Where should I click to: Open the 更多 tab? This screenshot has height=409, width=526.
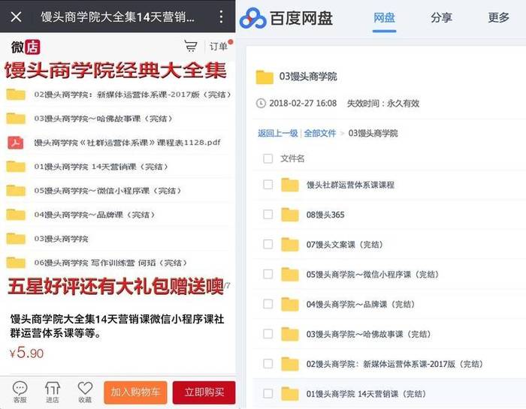[x=498, y=17]
